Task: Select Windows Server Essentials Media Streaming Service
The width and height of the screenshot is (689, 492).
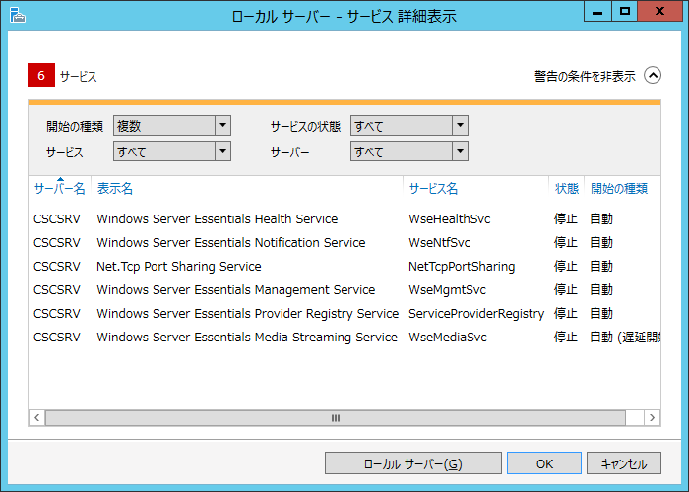Action: (344, 338)
